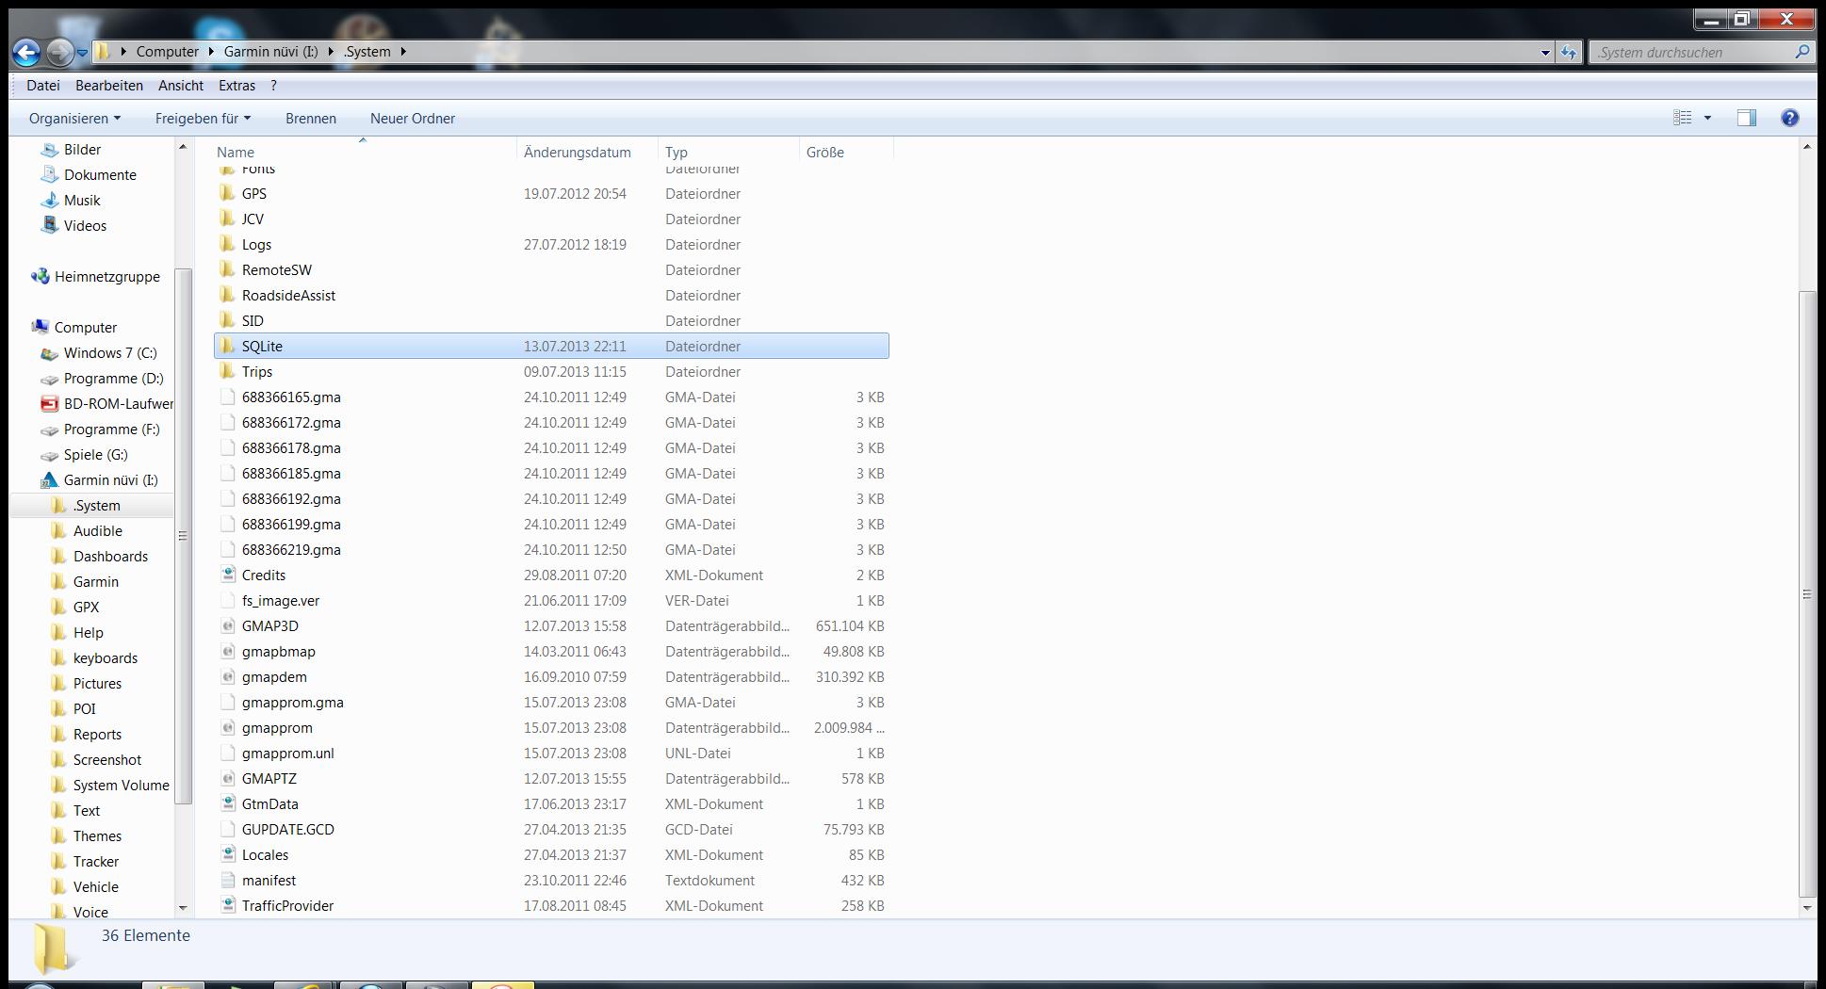Click the search magnifier icon

click(x=1802, y=53)
